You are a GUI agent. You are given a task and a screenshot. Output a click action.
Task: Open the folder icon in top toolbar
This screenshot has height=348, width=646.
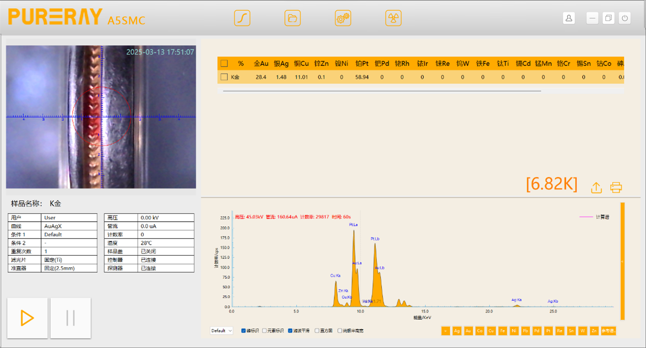pyautogui.click(x=292, y=18)
